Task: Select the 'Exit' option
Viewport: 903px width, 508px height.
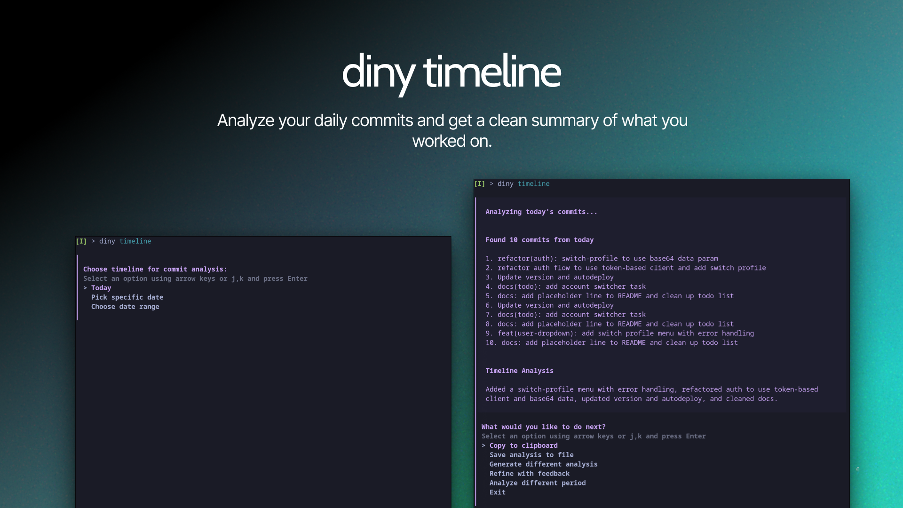Action: [x=497, y=492]
